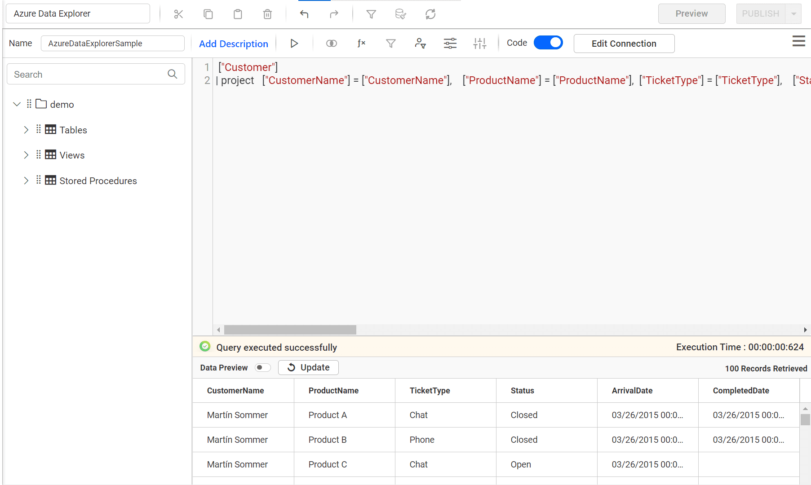Screen dimensions: 811x485
Task: Click the query filter funnel icon
Action: 391,44
